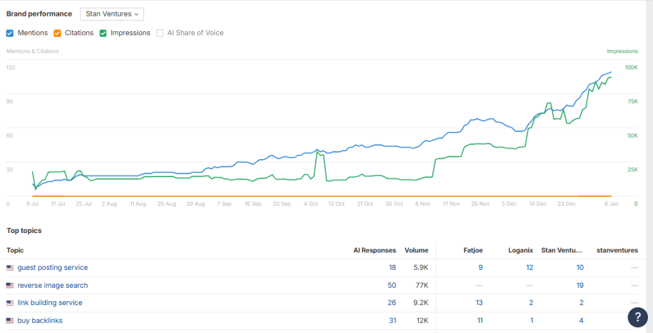The width and height of the screenshot is (653, 333).
Task: Click the Loganix column header
Action: coord(520,250)
